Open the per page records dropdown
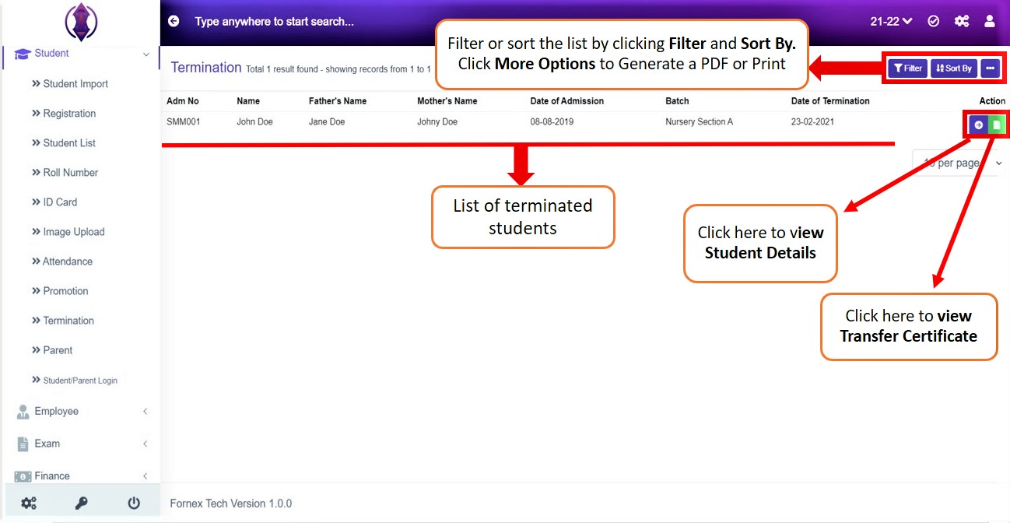Image resolution: width=1010 pixels, height=523 pixels. pos(958,163)
